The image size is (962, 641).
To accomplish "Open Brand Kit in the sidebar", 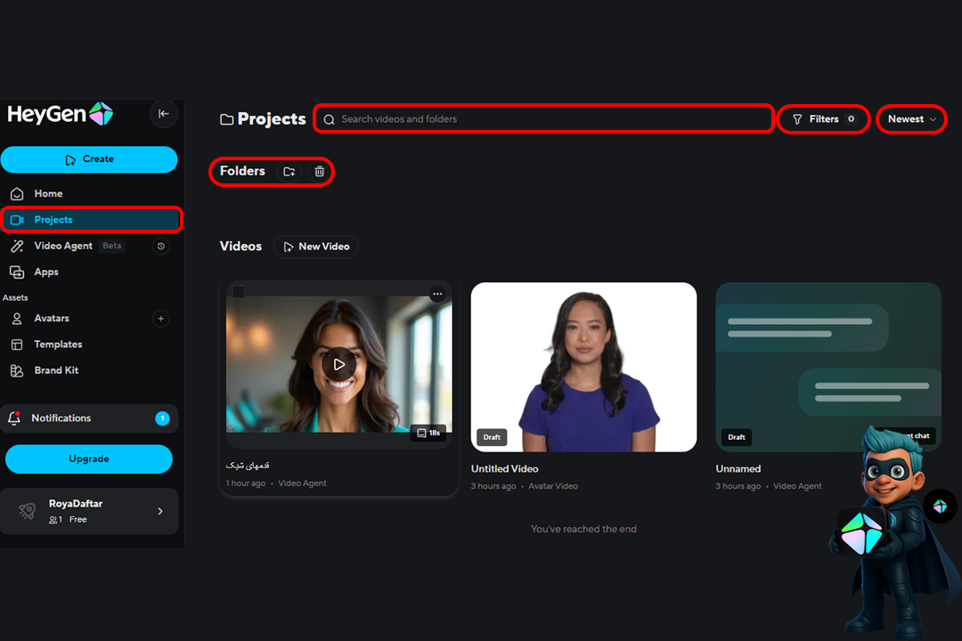I will pyautogui.click(x=56, y=370).
